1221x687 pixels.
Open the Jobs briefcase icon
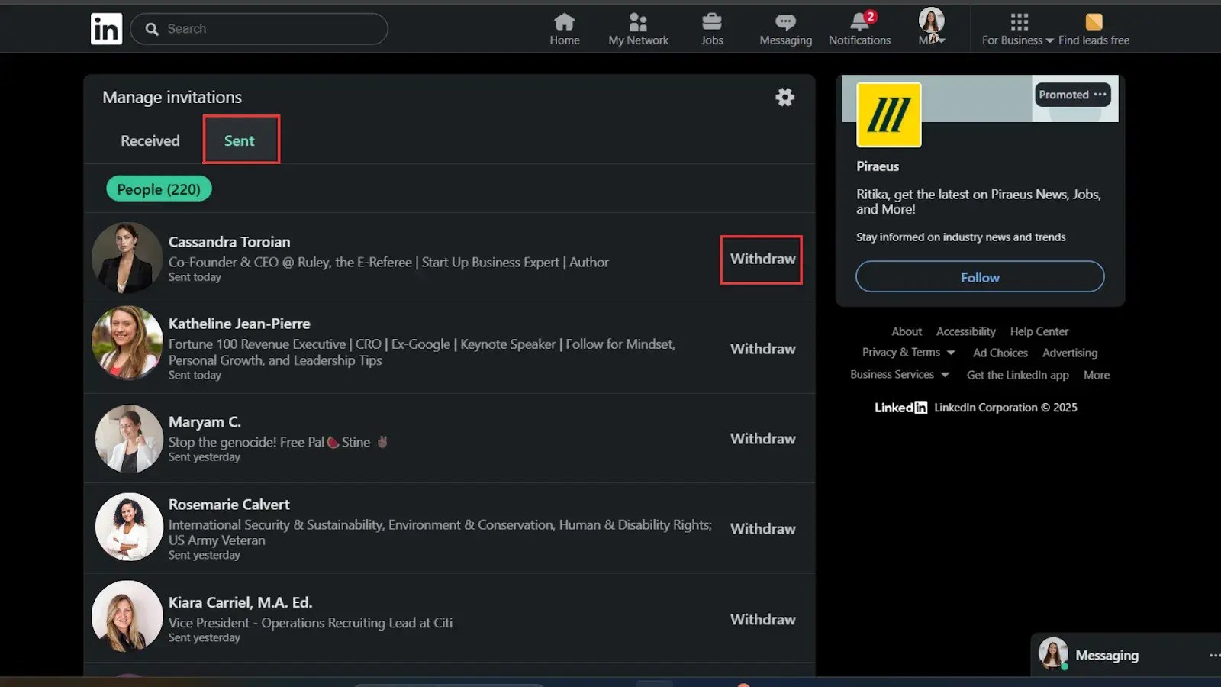tap(711, 22)
